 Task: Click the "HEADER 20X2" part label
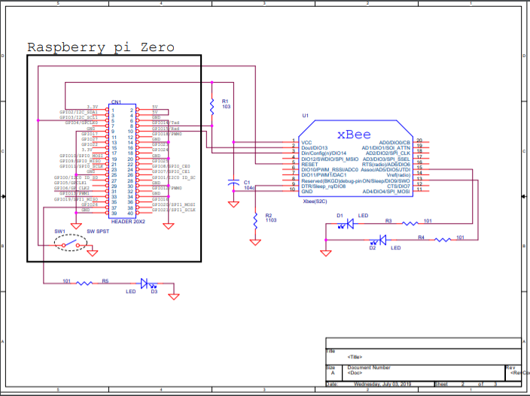tap(128, 222)
